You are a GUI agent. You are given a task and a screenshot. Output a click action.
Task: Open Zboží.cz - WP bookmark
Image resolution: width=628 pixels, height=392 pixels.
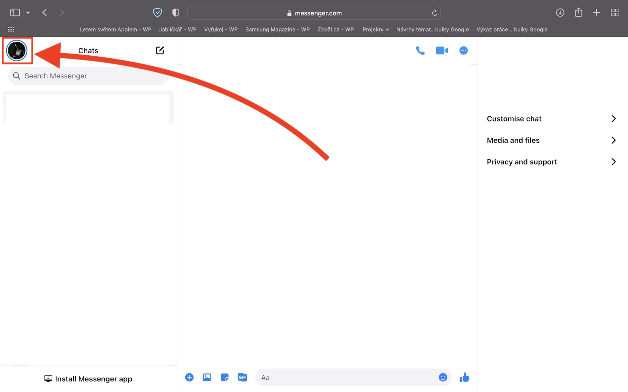336,29
